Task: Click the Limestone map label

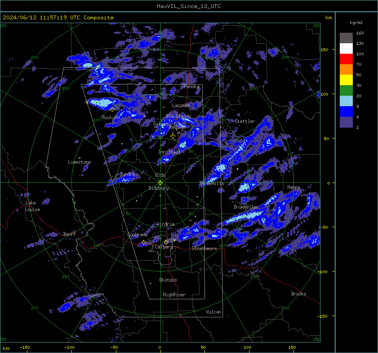Action: coord(79,162)
